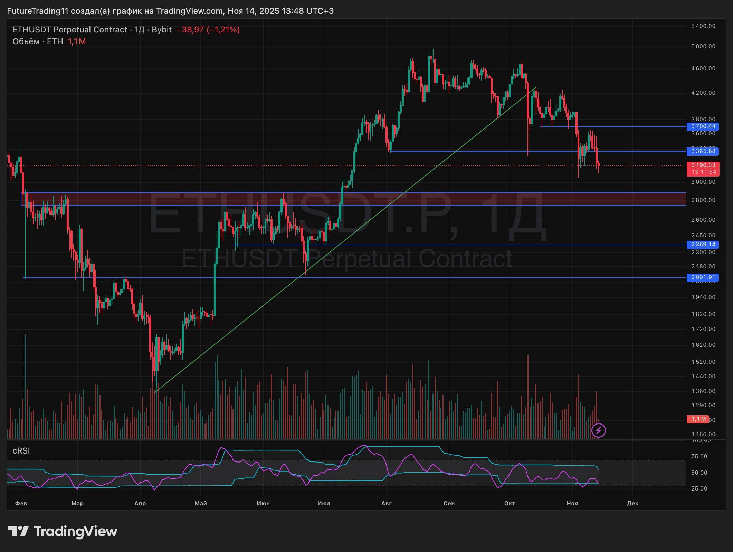This screenshot has height=552, width=733.
Task: Select the 3365,68 blue price label
Action: 703,151
